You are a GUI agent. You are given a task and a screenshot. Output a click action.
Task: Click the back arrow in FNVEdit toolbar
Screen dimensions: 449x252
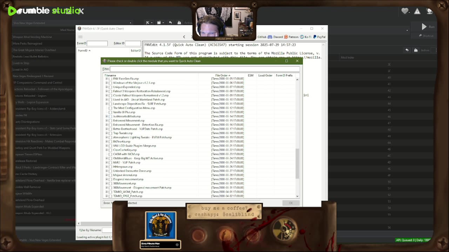tap(184, 37)
